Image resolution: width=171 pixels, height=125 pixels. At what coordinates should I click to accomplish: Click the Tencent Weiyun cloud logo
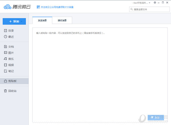click(7, 7)
